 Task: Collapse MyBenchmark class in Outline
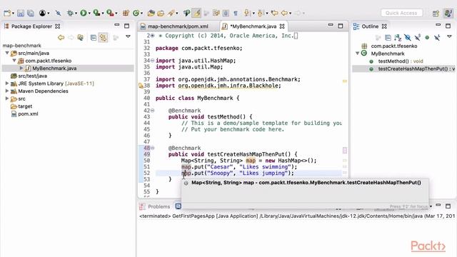coord(357,54)
